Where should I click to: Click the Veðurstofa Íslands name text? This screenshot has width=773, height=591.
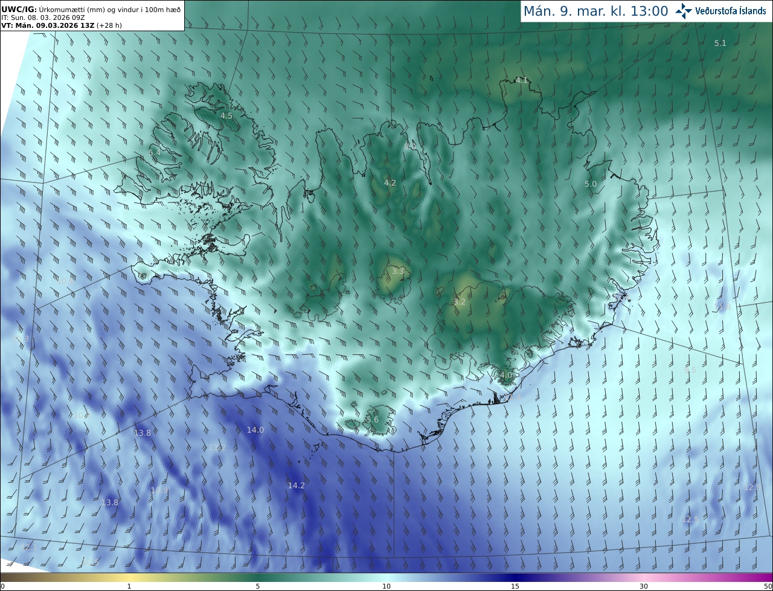pyautogui.click(x=731, y=11)
